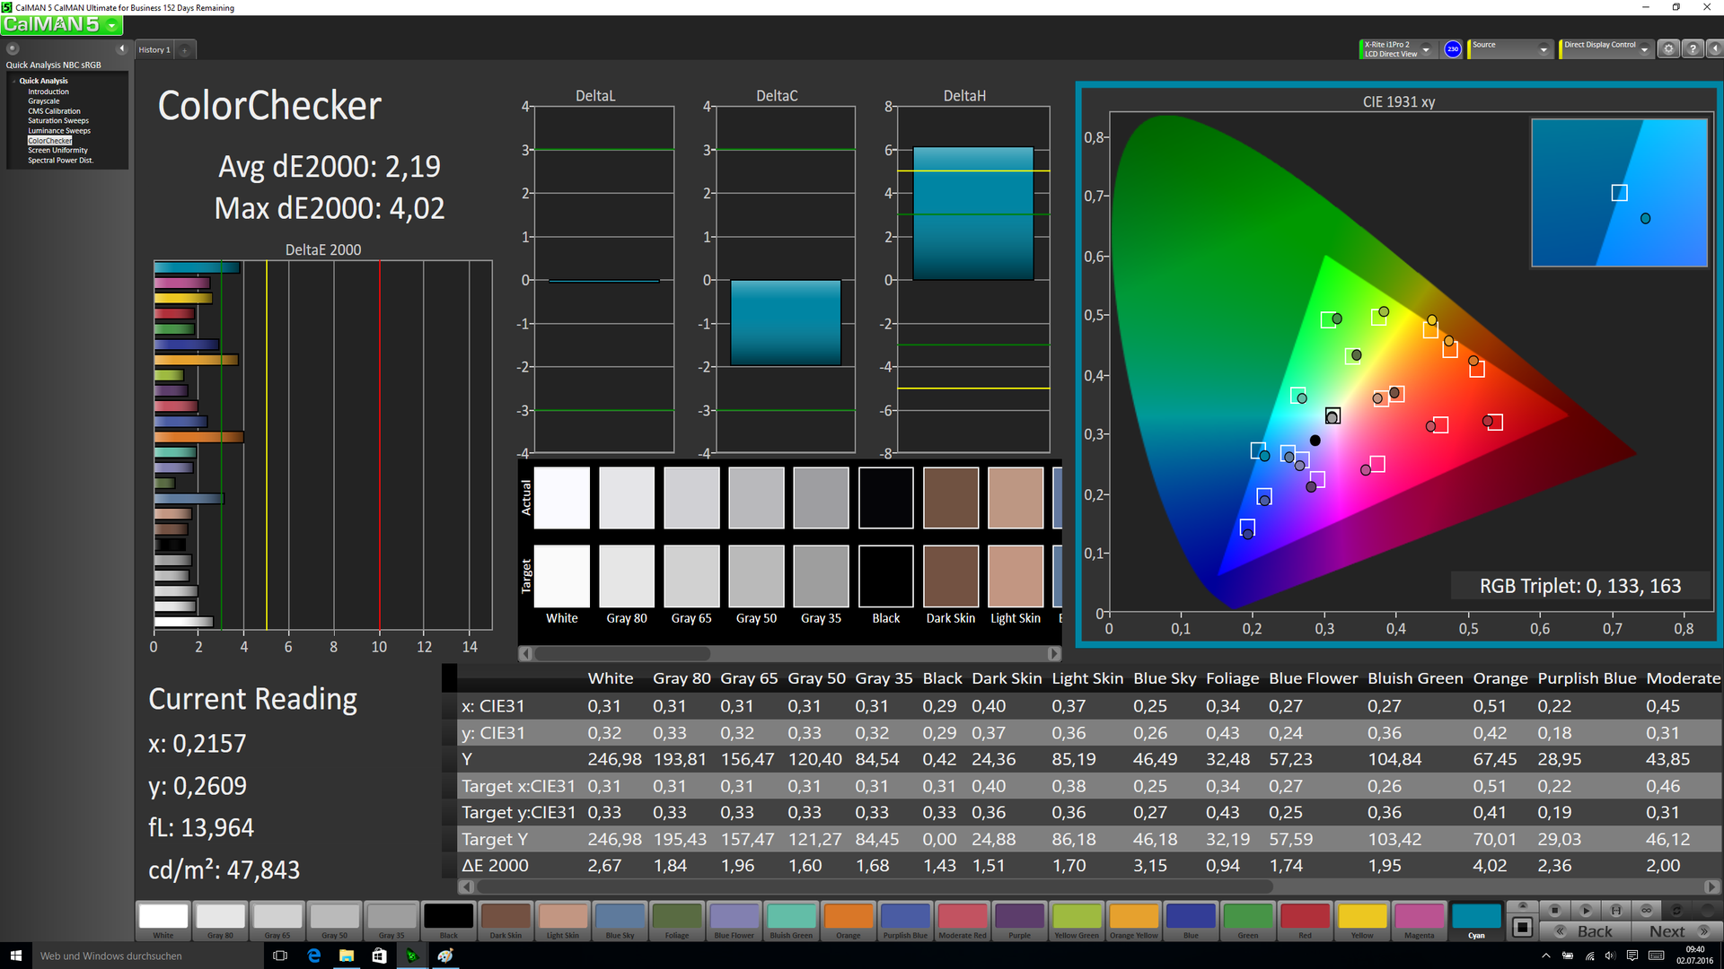Click the help question mark icon
Viewport: 1724px width, 969px height.
[x=1693, y=49]
